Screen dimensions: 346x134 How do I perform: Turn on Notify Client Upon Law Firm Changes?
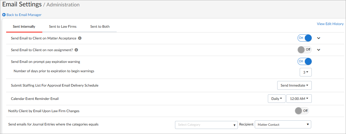tap(302, 111)
